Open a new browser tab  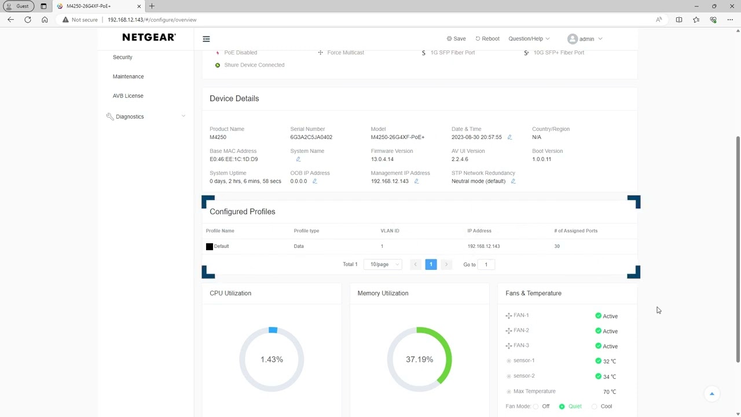[x=152, y=6]
